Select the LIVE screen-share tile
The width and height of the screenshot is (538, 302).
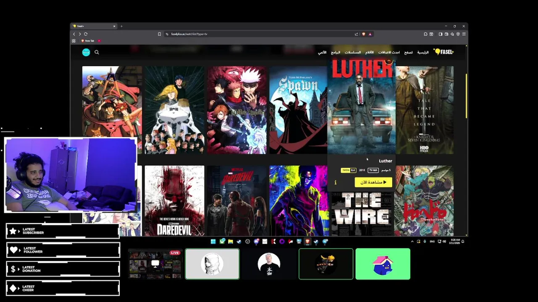click(155, 264)
